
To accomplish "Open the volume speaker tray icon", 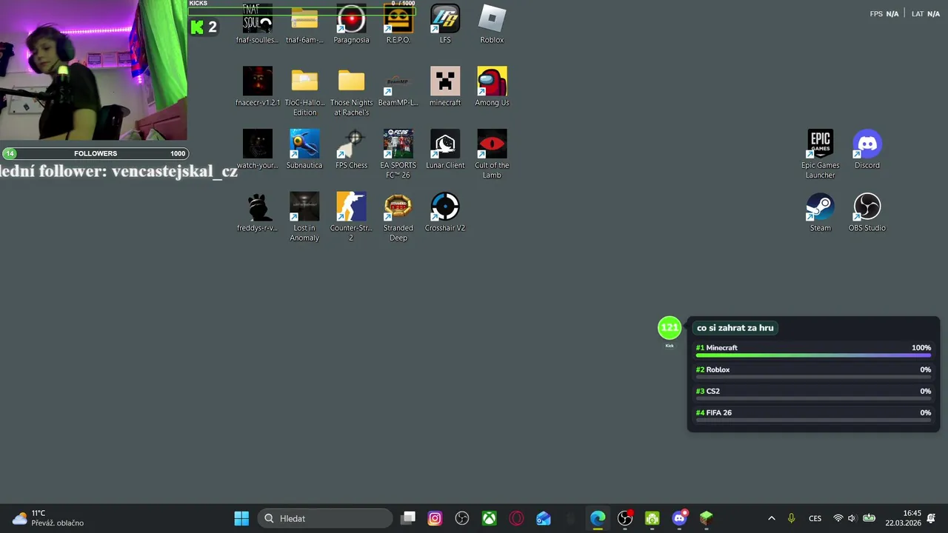I will tap(852, 518).
